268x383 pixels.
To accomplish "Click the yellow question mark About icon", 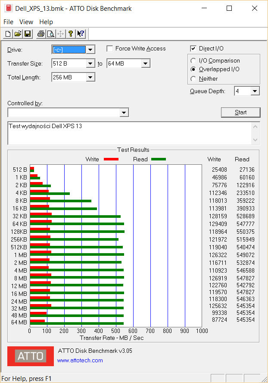I will (71, 34).
